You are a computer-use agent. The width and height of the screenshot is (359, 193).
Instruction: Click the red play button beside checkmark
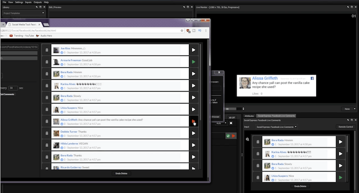[x=233, y=136]
